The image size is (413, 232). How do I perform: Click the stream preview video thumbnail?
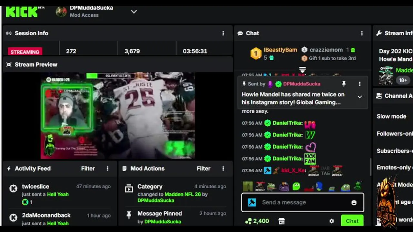(118, 115)
